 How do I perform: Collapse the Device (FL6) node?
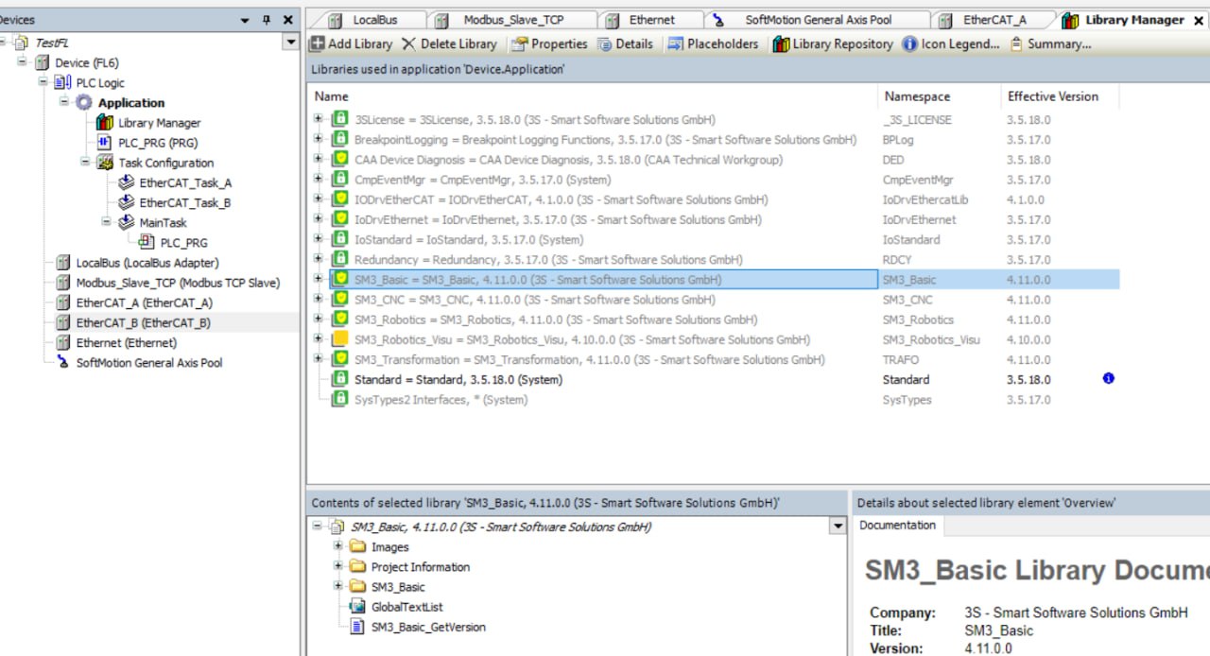[x=23, y=62]
